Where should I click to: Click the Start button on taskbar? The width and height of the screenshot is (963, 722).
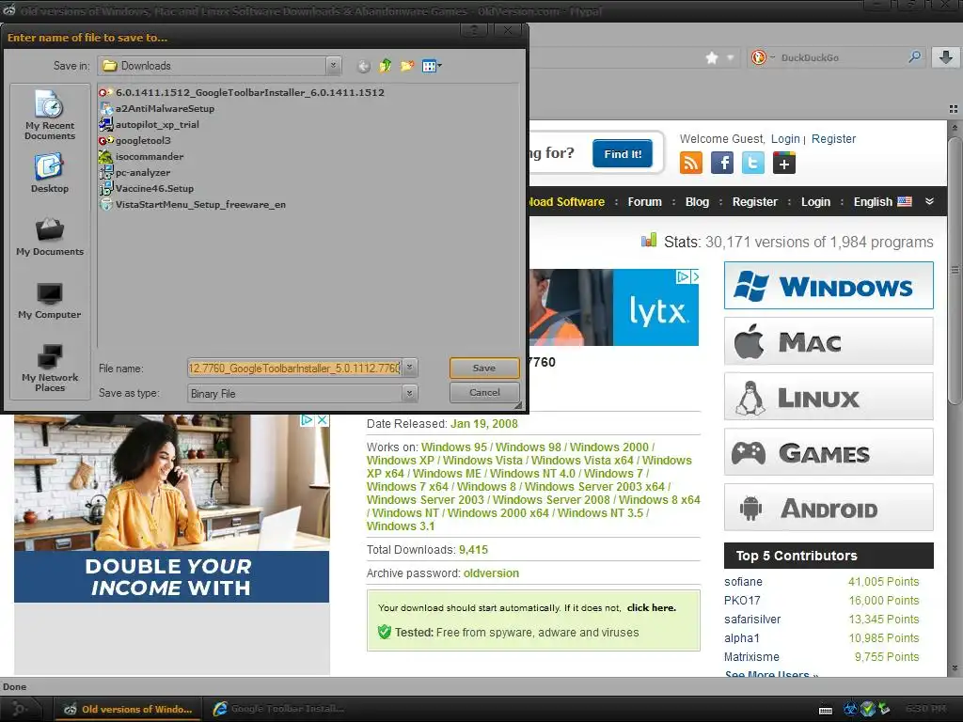pyautogui.click(x=20, y=709)
